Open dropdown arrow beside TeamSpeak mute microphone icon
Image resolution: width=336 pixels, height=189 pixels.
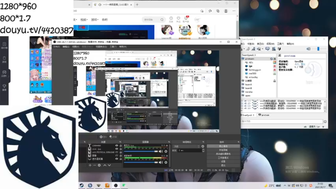pyautogui.click(x=262, y=49)
